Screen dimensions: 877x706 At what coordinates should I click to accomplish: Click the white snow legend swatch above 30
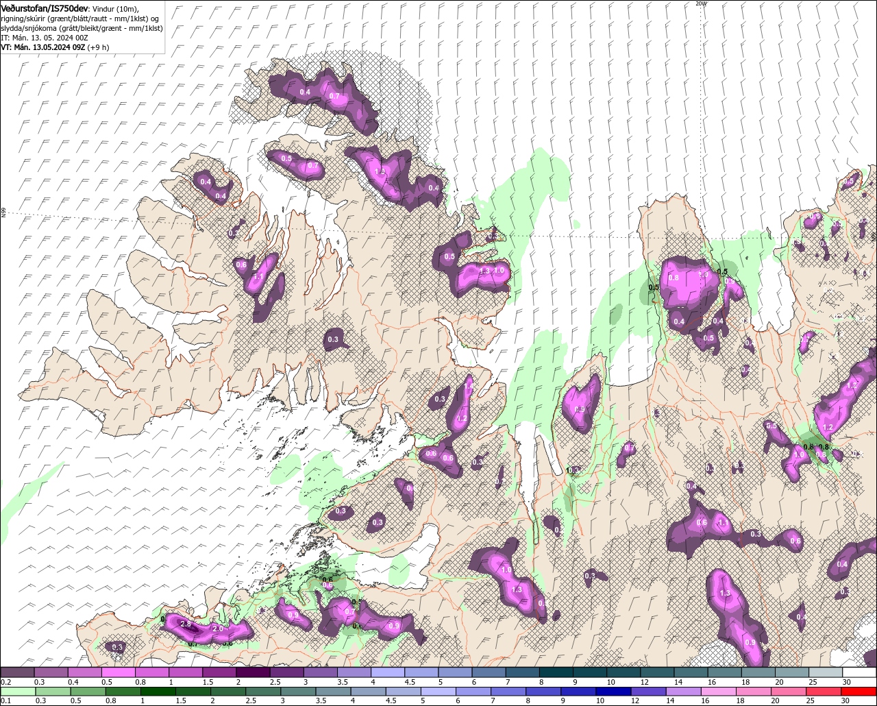coord(859,672)
